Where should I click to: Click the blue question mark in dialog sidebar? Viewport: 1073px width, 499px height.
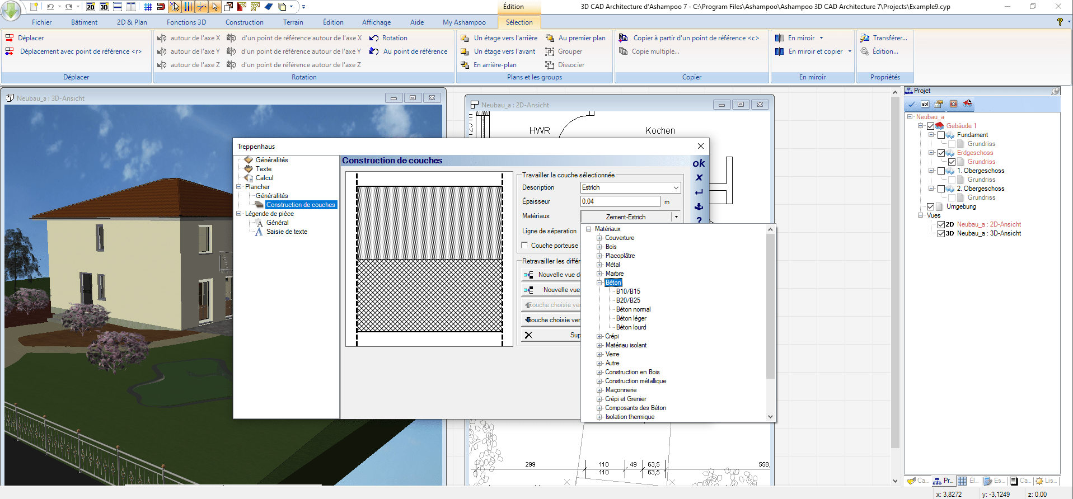point(699,220)
